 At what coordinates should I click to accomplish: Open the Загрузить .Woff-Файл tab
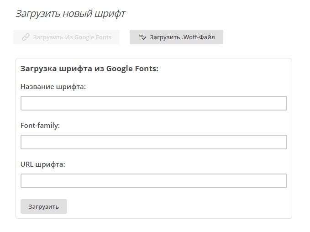click(x=176, y=37)
